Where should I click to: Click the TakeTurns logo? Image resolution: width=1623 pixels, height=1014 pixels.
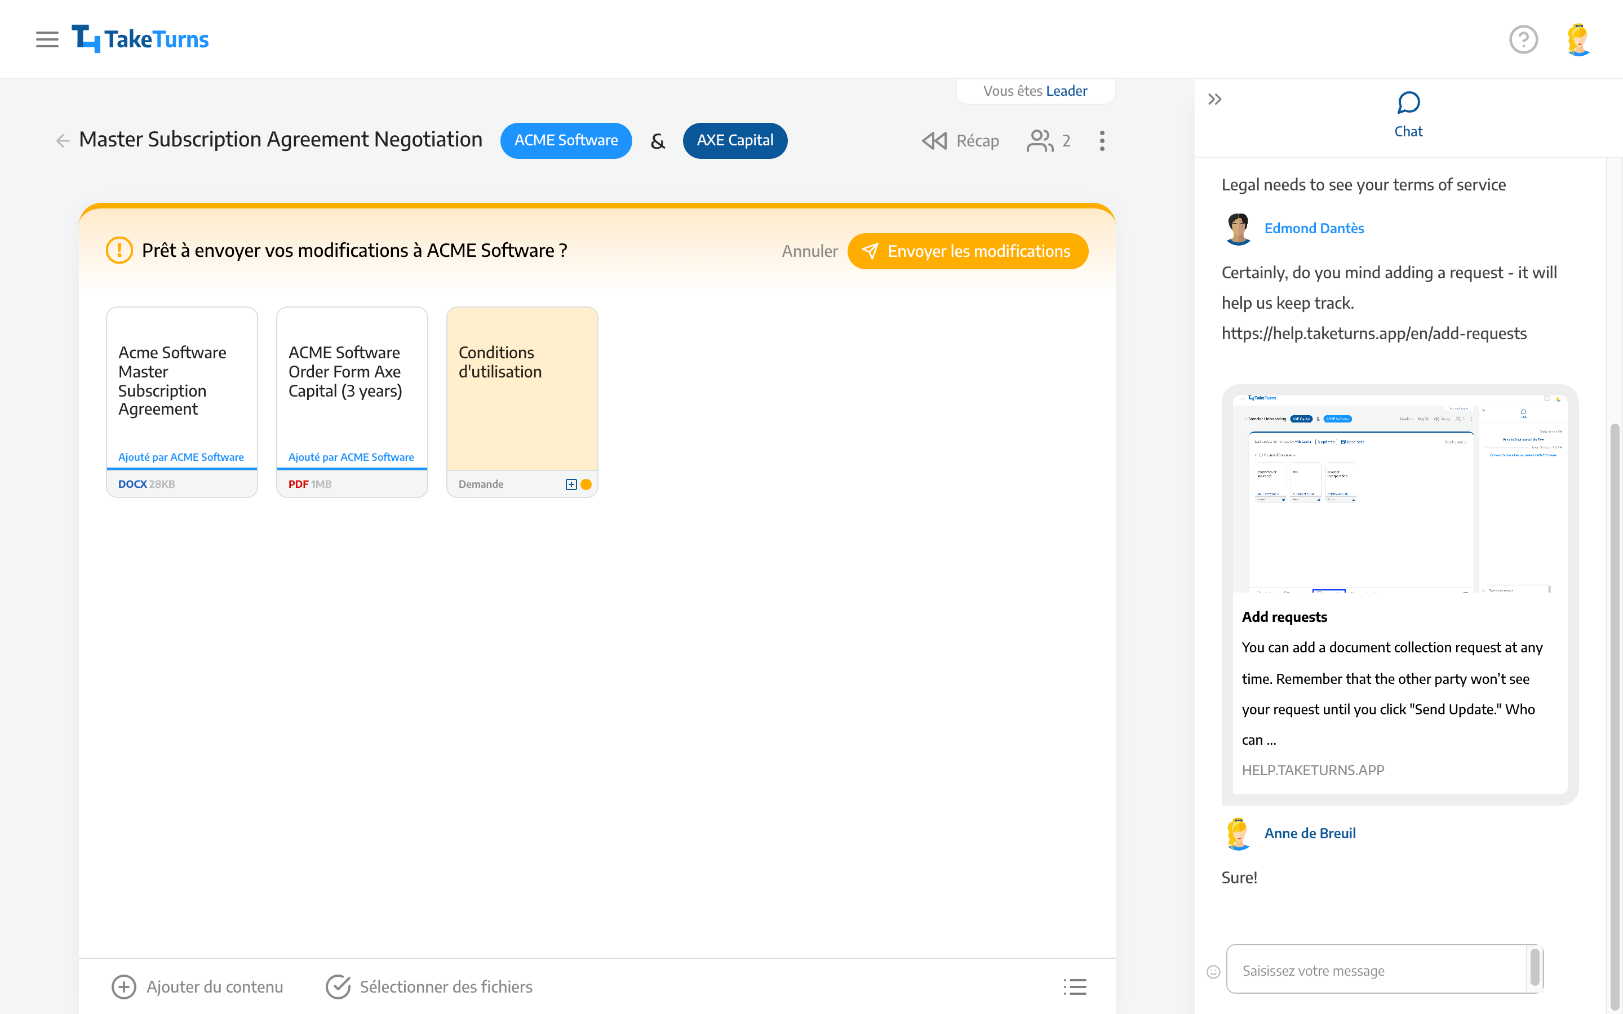(140, 39)
